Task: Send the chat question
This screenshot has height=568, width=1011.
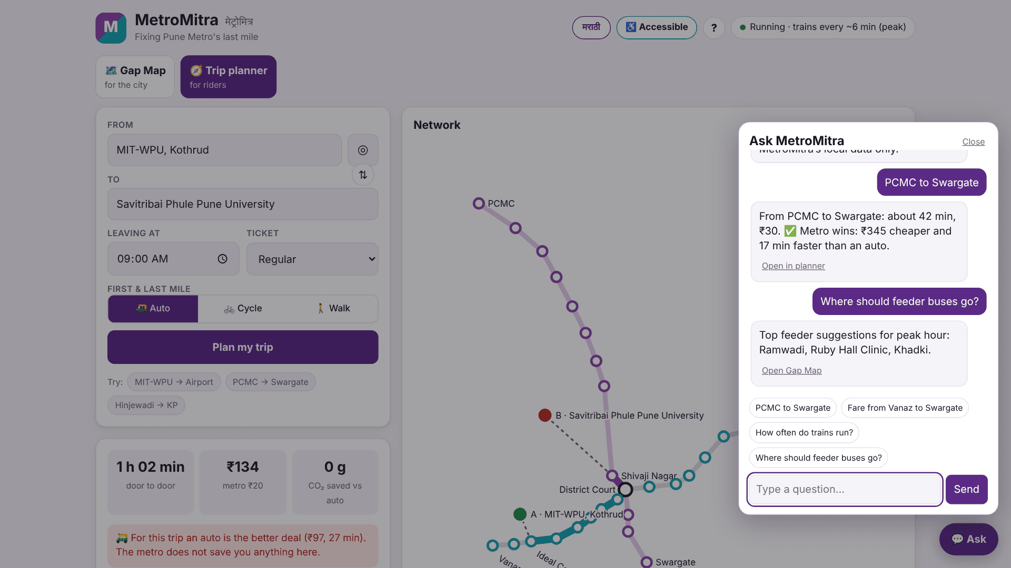Action: pyautogui.click(x=966, y=490)
